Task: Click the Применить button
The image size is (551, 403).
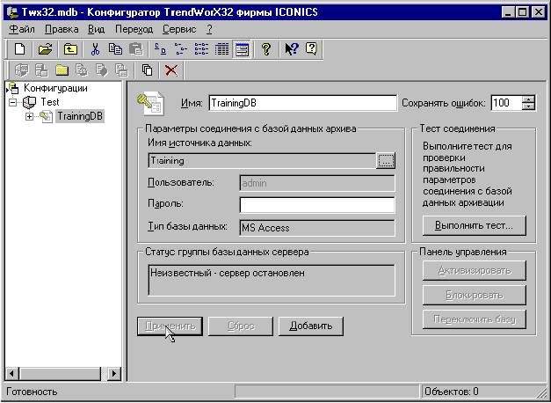Action: point(170,326)
